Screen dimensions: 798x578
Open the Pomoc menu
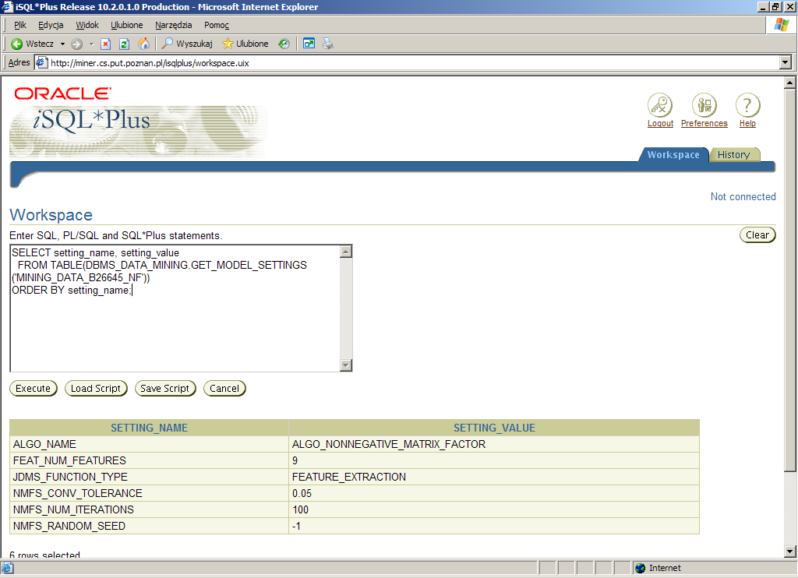tap(217, 25)
